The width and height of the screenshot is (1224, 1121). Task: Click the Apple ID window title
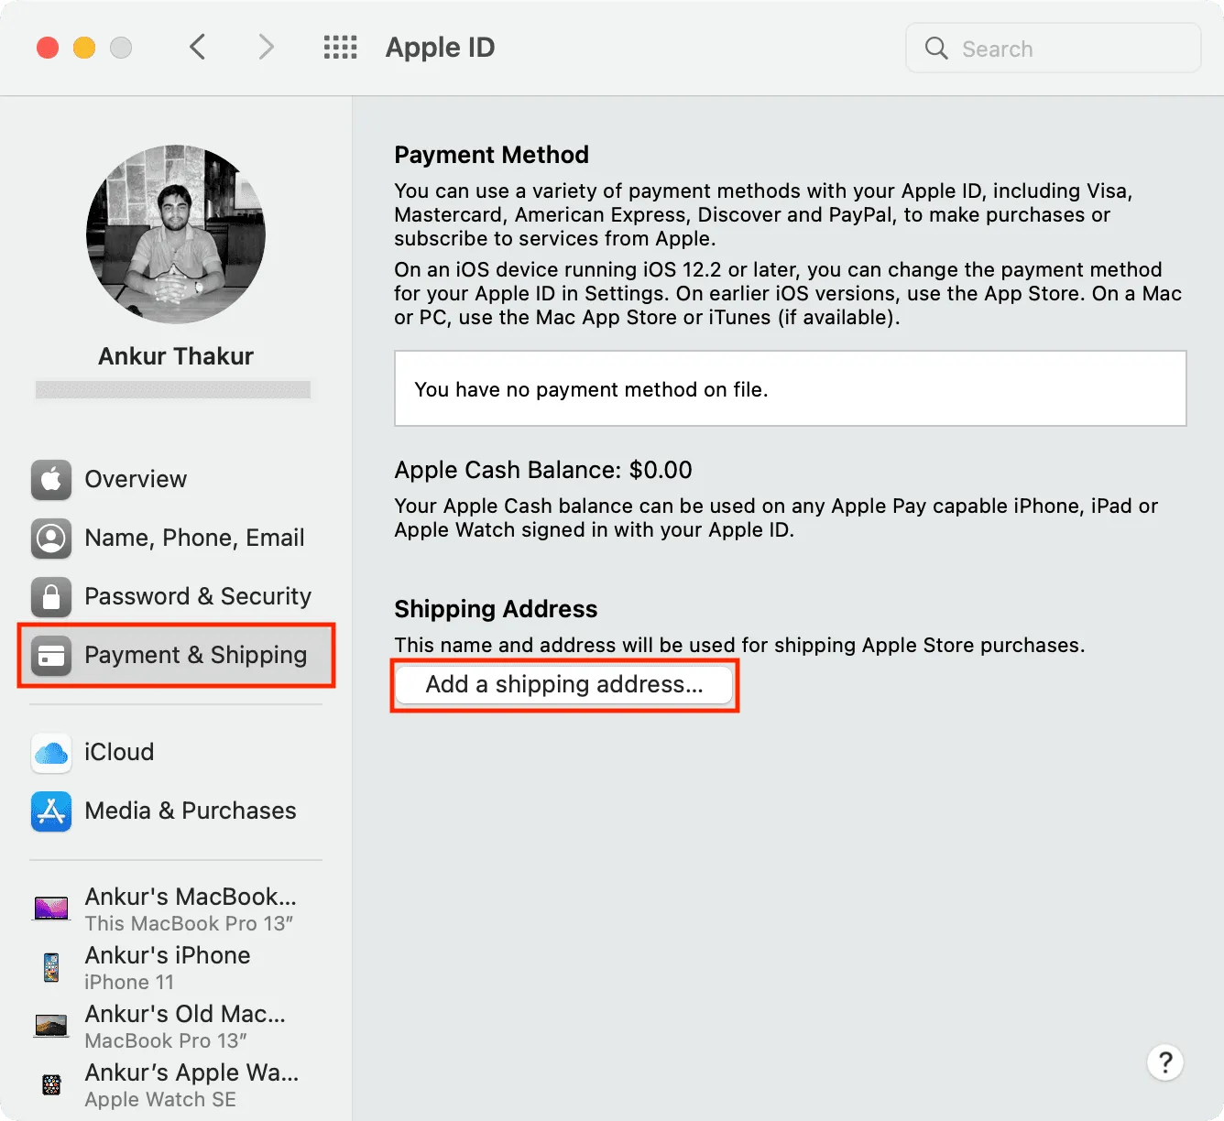point(440,48)
